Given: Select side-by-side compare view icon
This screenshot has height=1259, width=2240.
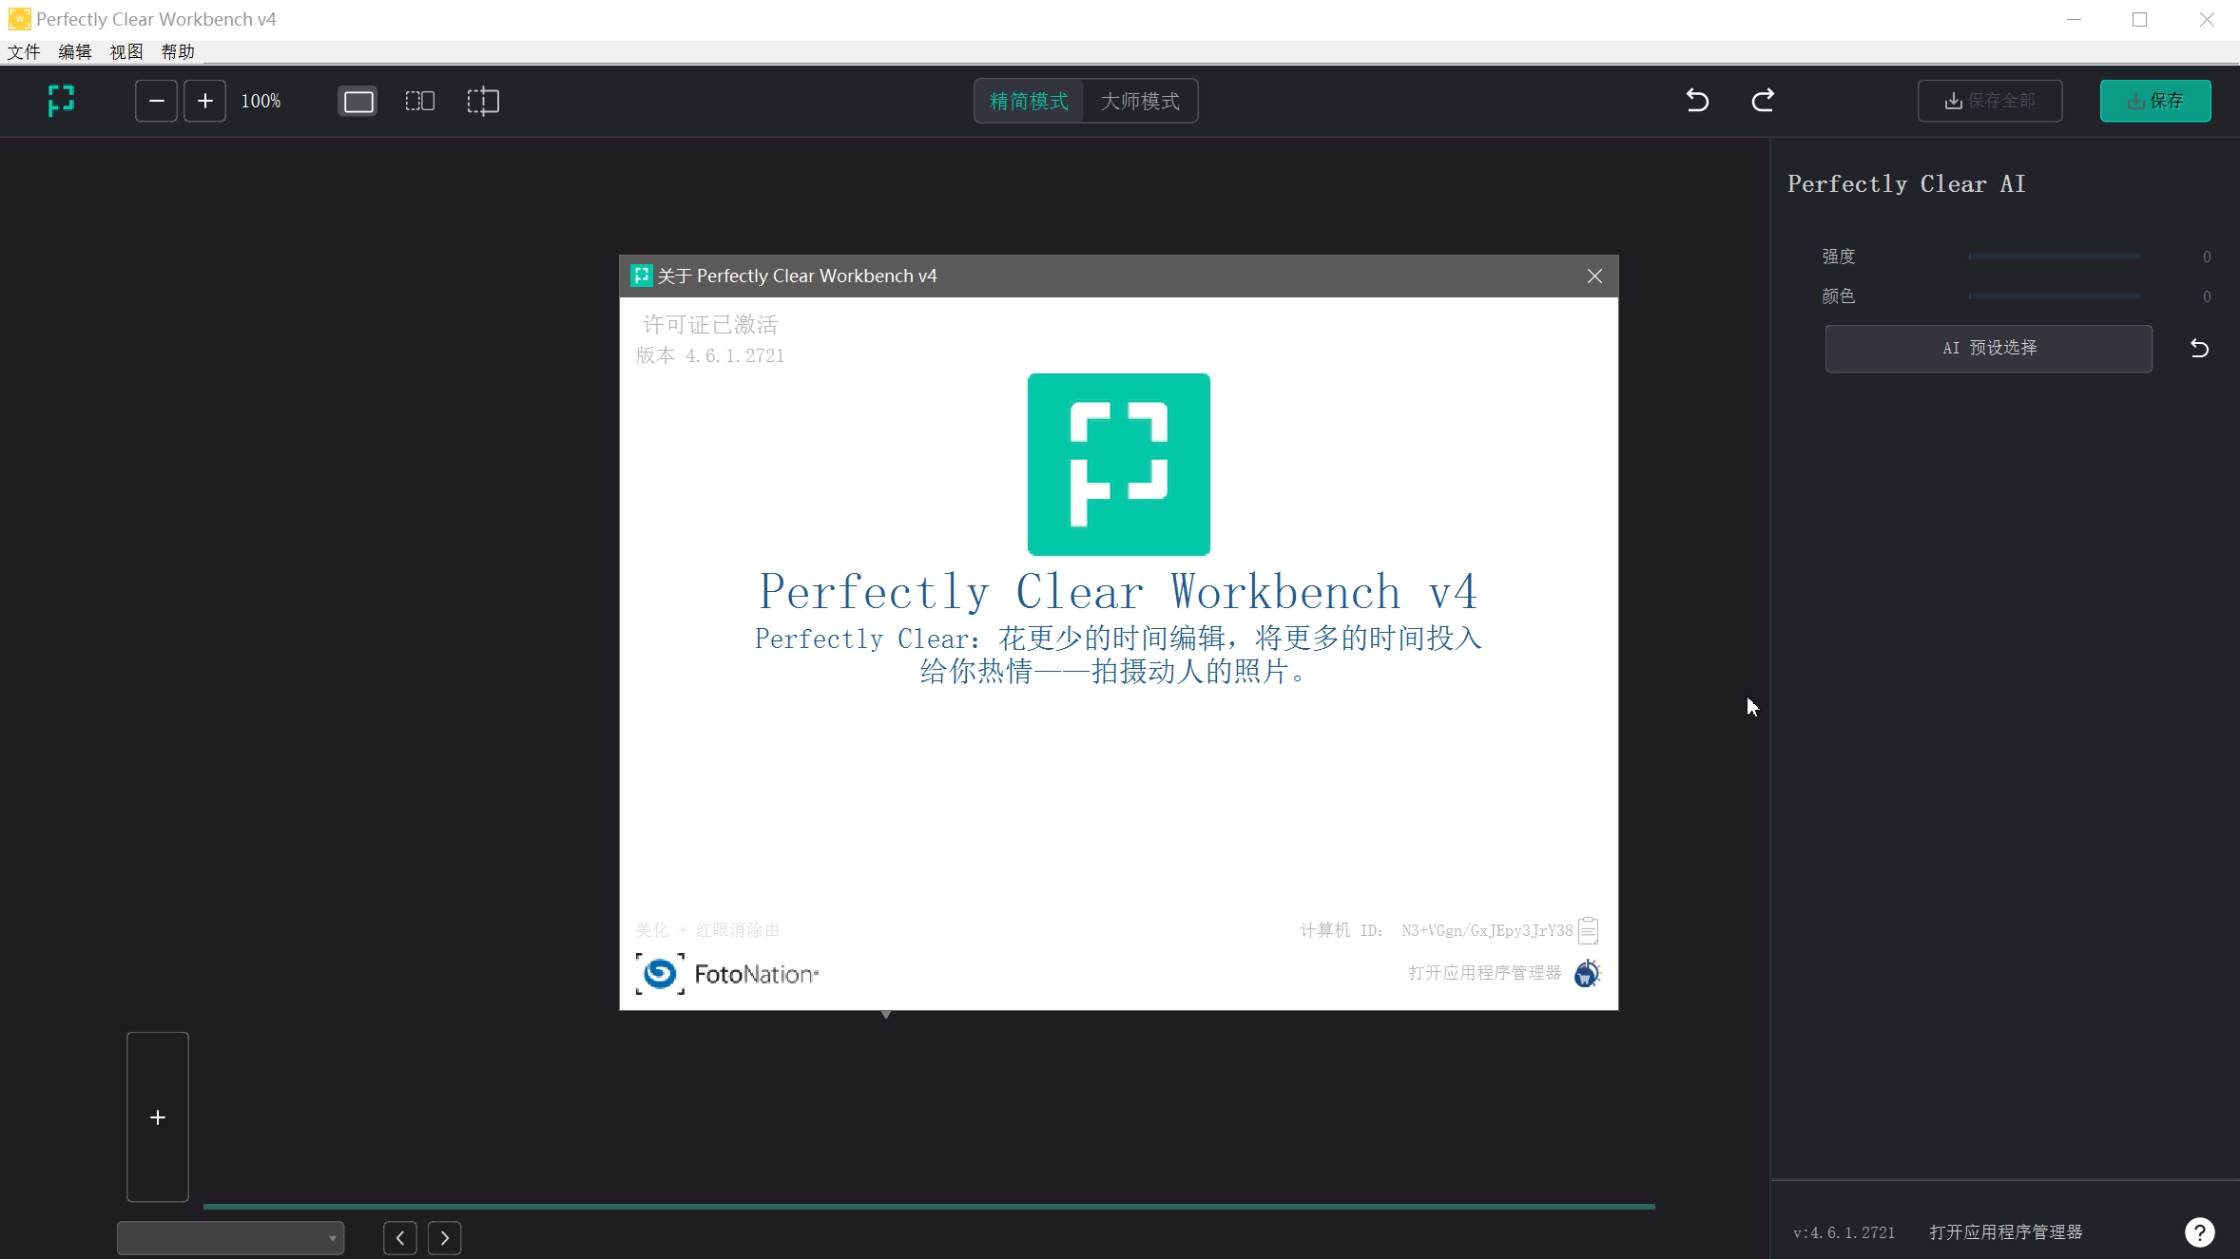Looking at the screenshot, I should (x=419, y=101).
